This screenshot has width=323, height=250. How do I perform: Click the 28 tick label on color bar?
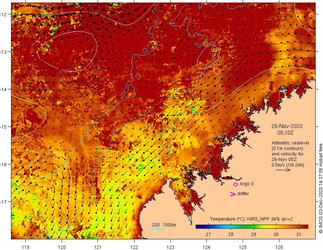click(231, 234)
